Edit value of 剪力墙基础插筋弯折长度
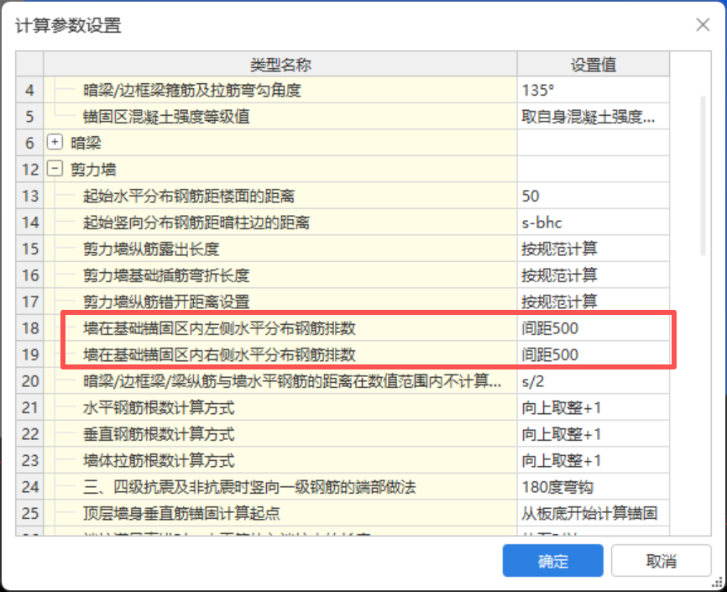 [594, 275]
